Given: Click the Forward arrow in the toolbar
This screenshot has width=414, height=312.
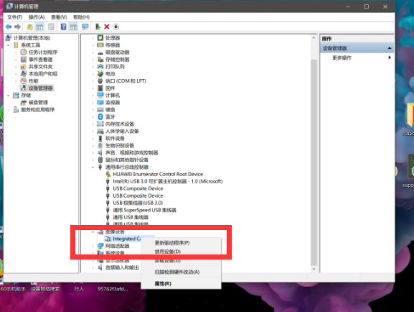Looking at the screenshot, I should tap(17, 27).
